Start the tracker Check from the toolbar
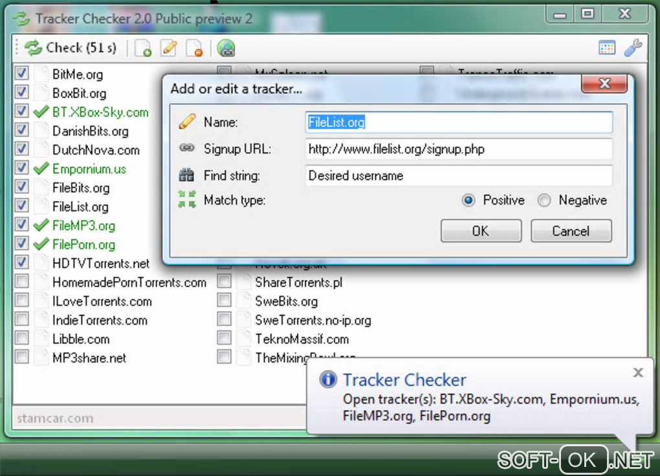 [71, 48]
